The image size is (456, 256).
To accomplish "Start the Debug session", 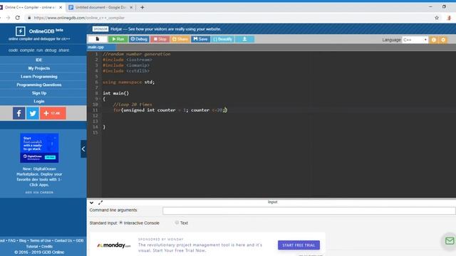I will [x=139, y=39].
